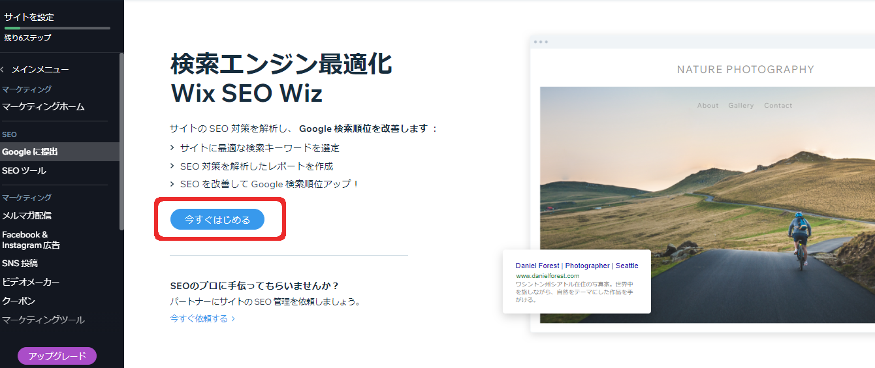Open SNS投稿 menu item
This screenshot has width=875, height=368.
pyautogui.click(x=20, y=264)
